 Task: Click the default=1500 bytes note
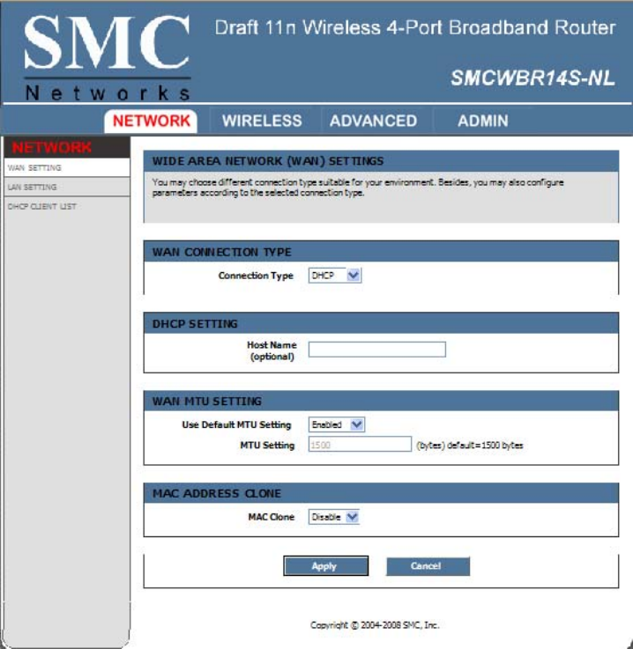coord(470,446)
